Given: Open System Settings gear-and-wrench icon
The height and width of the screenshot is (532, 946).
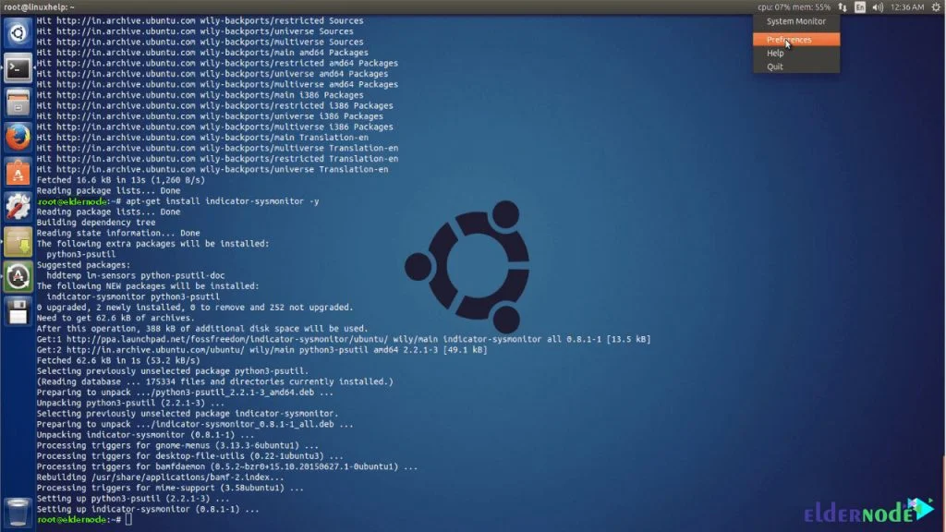Looking at the screenshot, I should point(18,206).
